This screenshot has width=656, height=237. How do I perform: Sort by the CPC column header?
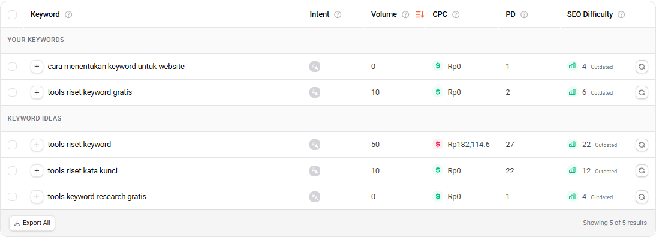click(440, 14)
